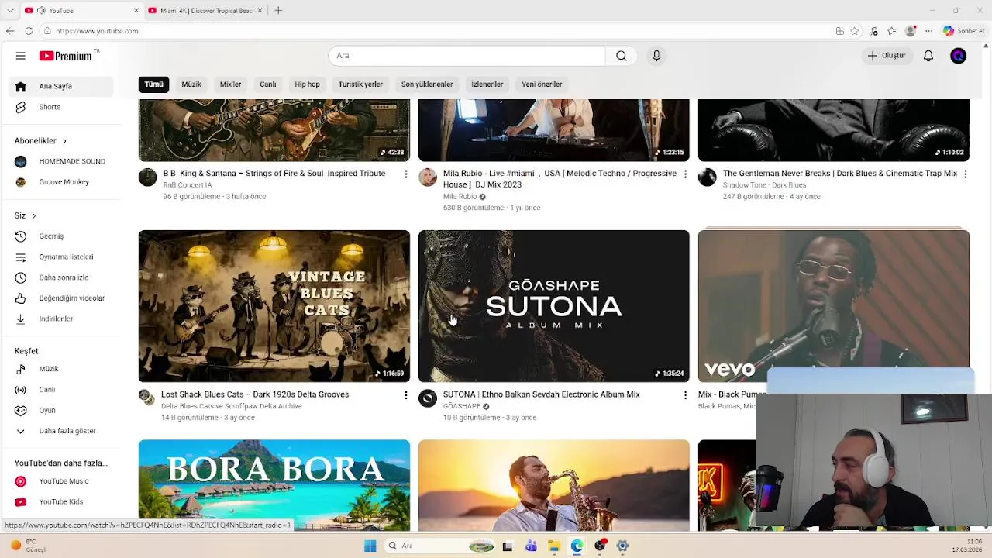
Task: Select the Canlı filter chip
Action: coord(268,84)
